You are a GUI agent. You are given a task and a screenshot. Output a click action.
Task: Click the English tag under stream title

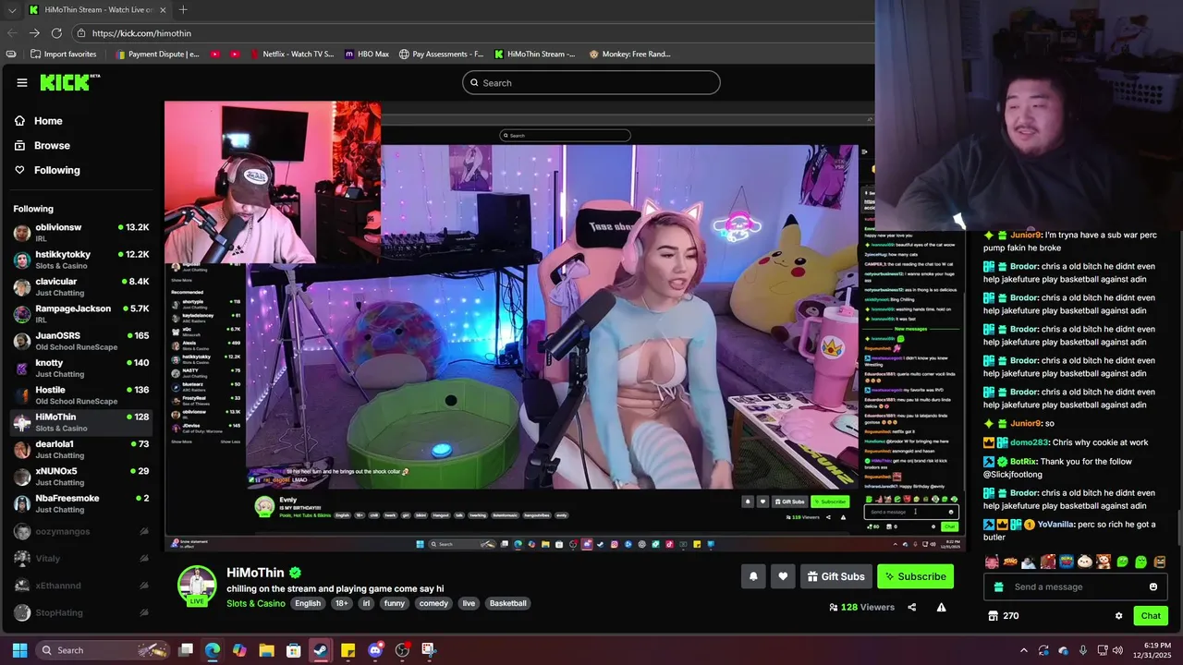point(308,603)
